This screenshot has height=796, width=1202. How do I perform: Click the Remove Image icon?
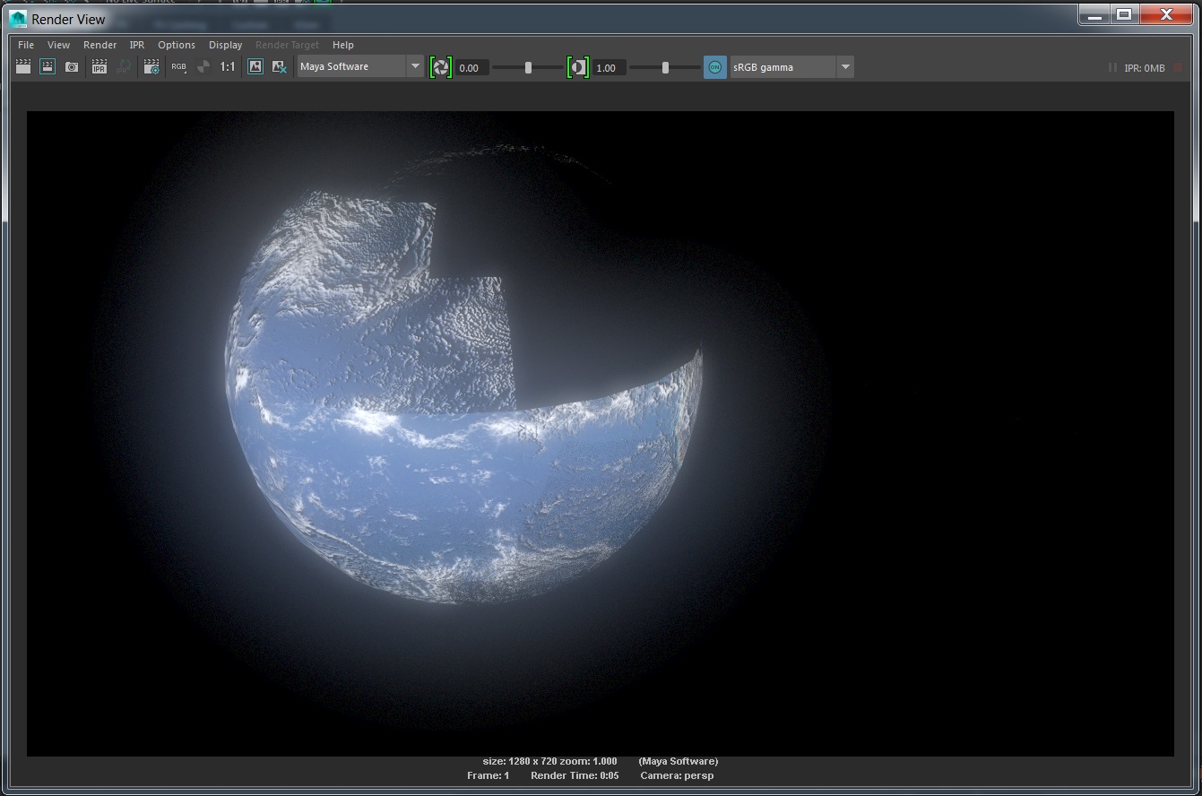coord(280,66)
